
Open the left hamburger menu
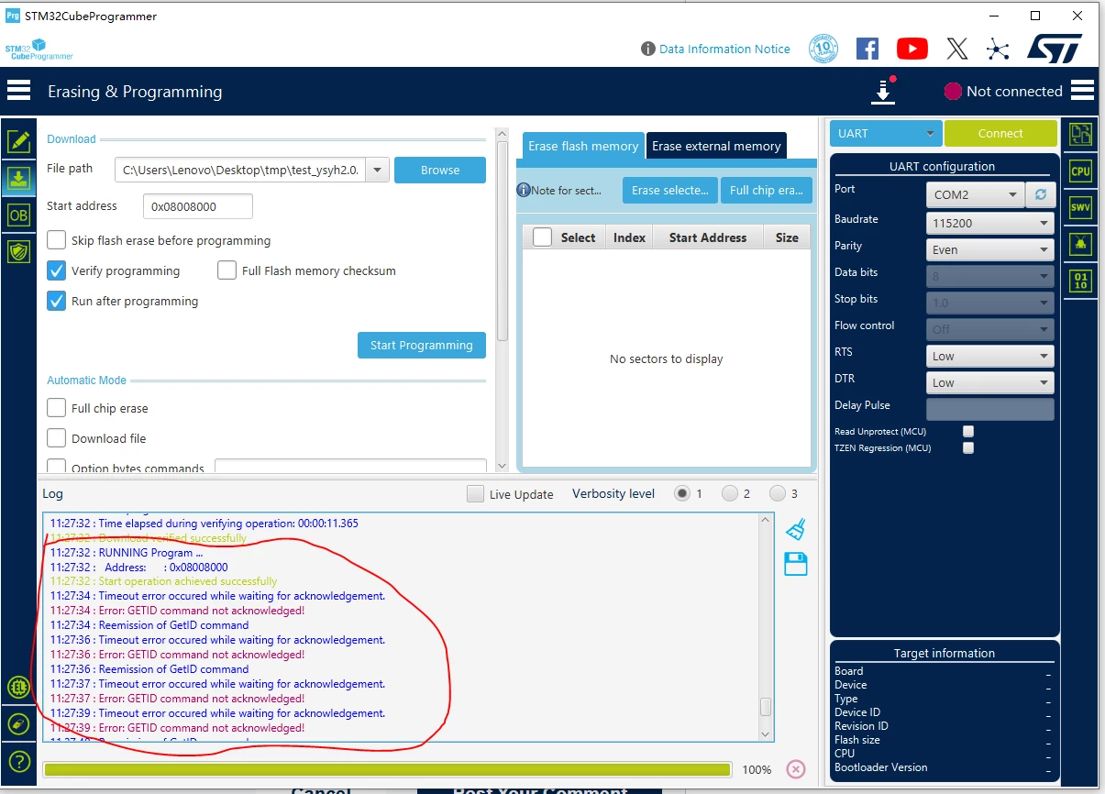tap(18, 91)
